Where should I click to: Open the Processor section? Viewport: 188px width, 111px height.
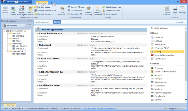159,68
